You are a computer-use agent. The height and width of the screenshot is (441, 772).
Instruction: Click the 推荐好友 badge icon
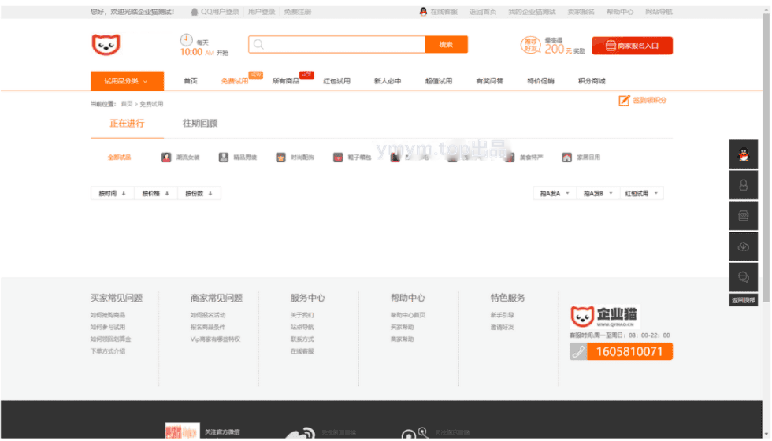click(x=531, y=46)
